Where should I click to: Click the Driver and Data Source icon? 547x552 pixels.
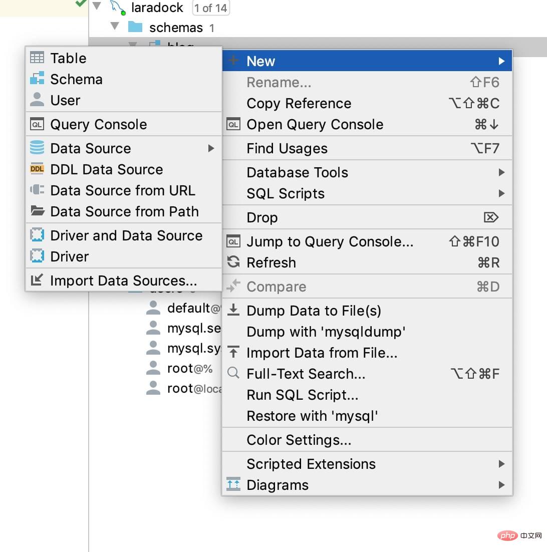[37, 235]
